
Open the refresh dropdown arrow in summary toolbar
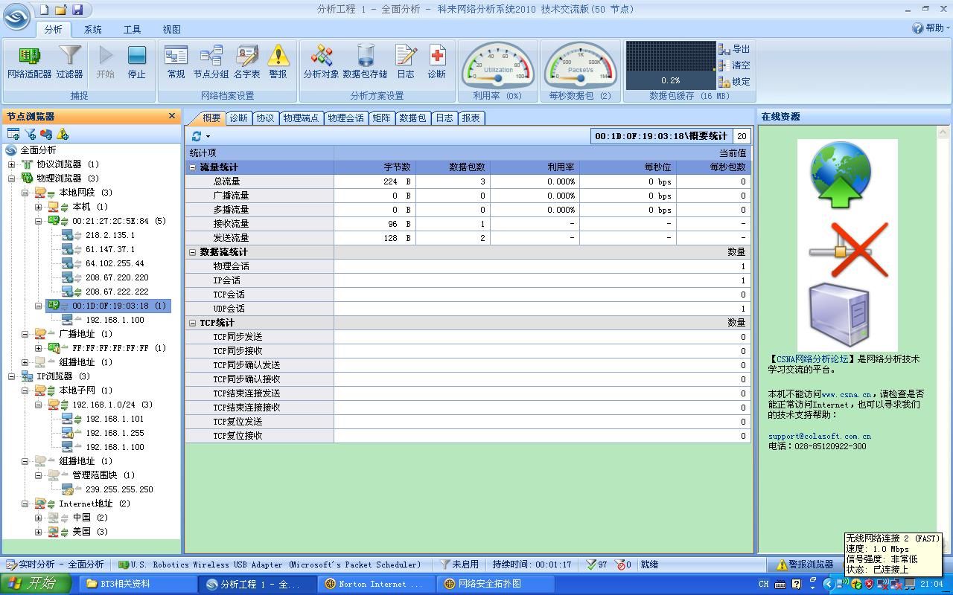pos(208,137)
